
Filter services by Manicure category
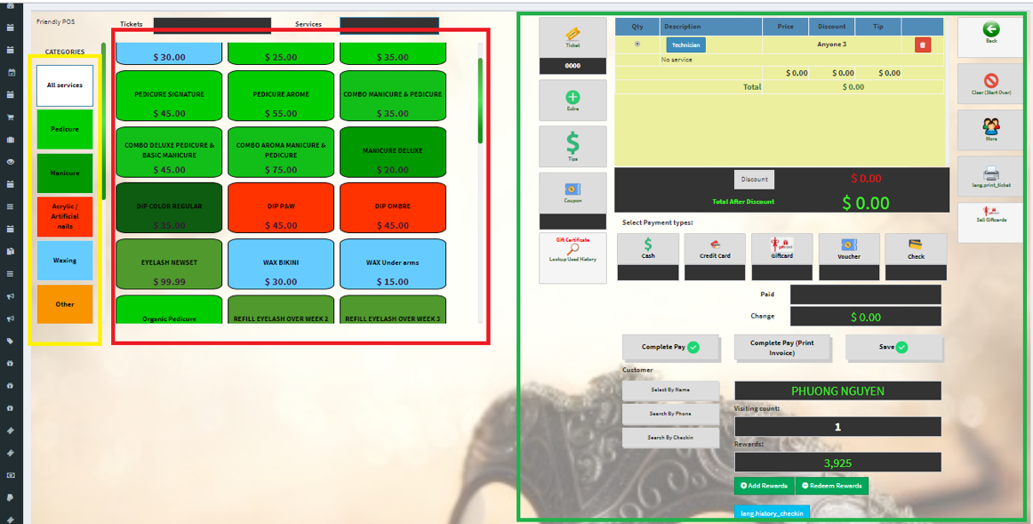pyautogui.click(x=65, y=173)
